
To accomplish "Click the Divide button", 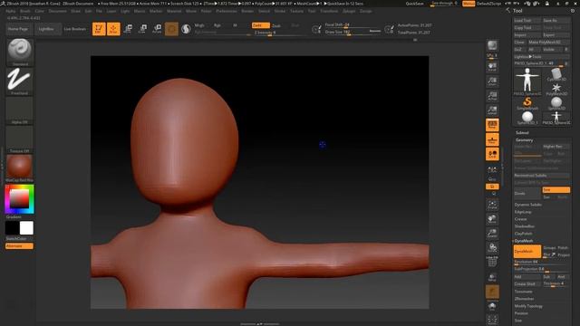I will [x=527, y=193].
